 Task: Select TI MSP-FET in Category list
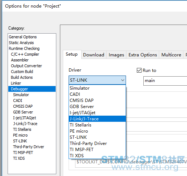[23, 153]
